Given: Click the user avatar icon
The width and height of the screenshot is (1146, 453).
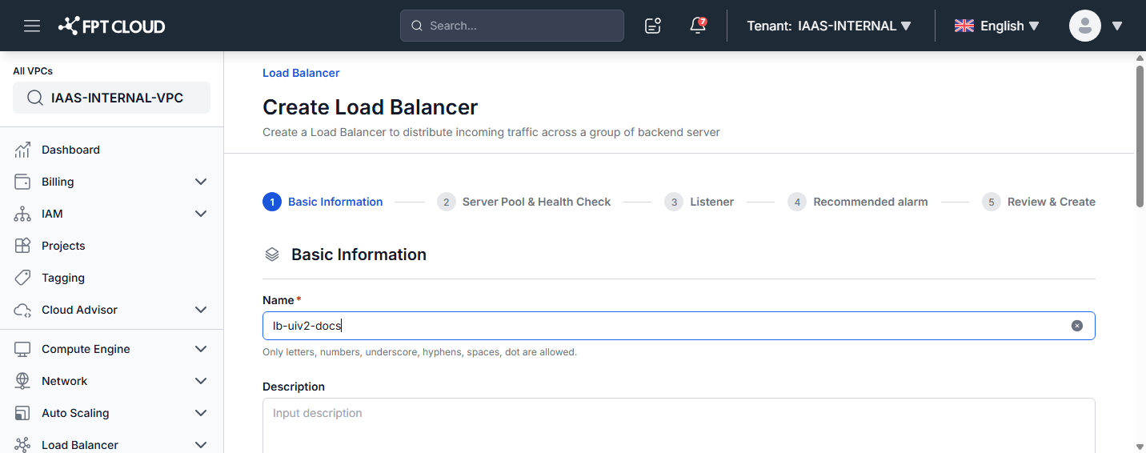Looking at the screenshot, I should pos(1085,26).
